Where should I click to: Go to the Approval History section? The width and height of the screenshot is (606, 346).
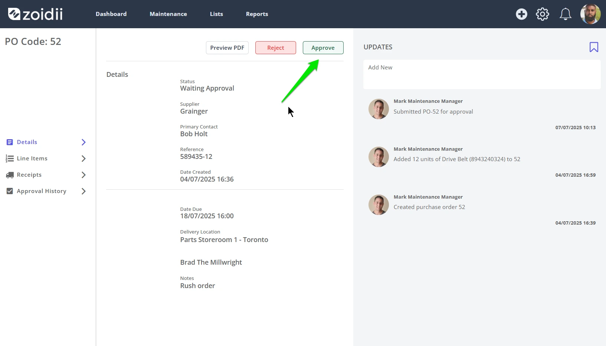[x=42, y=191]
